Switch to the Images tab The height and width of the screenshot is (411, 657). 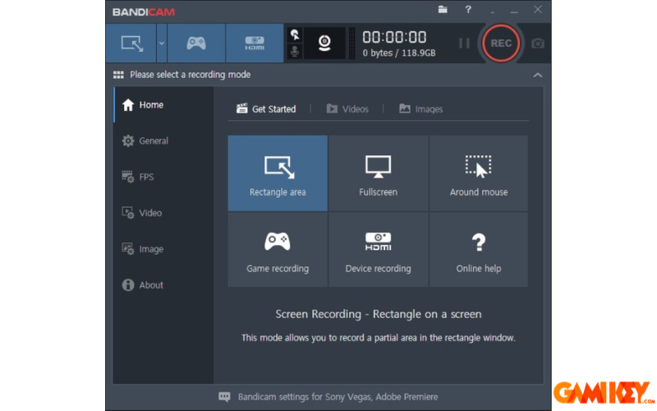(420, 109)
